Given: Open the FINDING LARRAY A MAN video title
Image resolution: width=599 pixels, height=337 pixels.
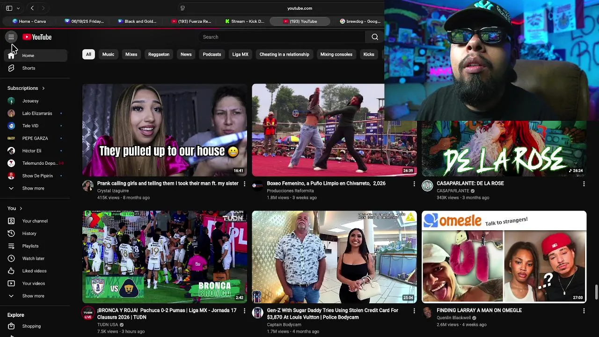Looking at the screenshot, I should [x=479, y=310].
